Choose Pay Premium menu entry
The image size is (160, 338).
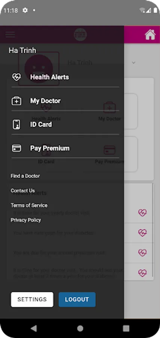(65, 148)
